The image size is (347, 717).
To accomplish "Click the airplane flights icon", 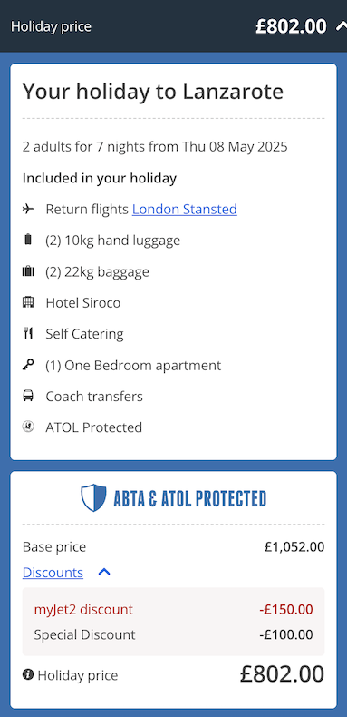I will (x=28, y=209).
